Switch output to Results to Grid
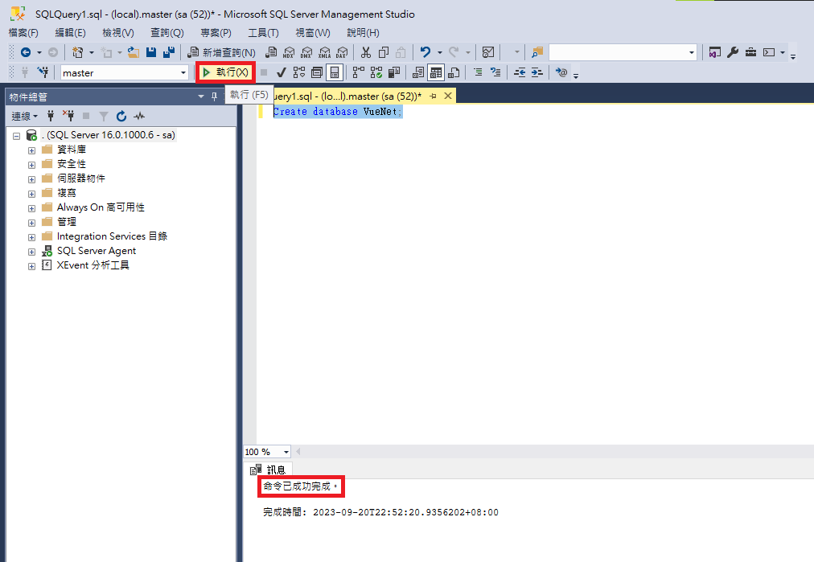This screenshot has height=562, width=814. tap(436, 72)
